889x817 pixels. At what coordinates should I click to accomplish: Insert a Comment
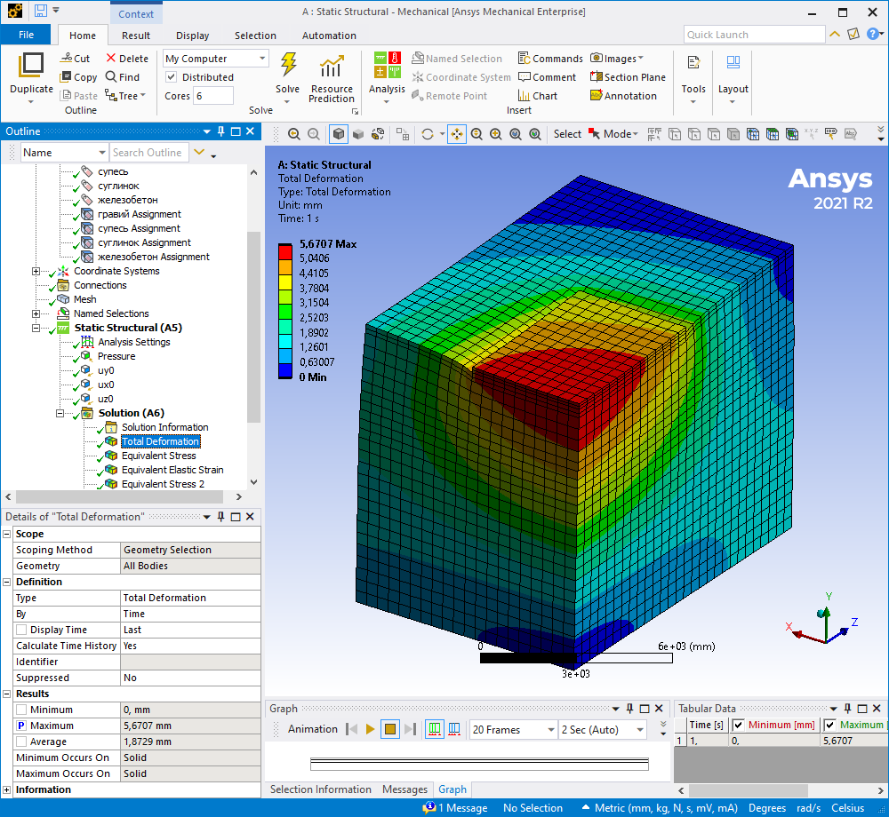click(x=547, y=77)
